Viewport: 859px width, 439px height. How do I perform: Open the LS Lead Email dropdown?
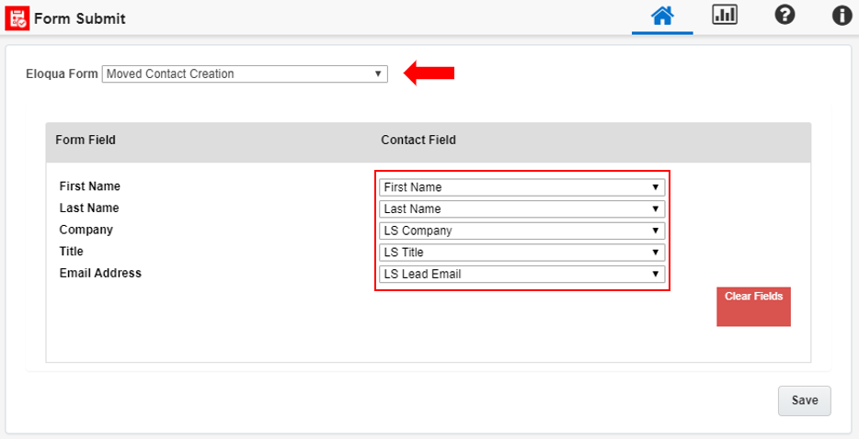pos(522,275)
